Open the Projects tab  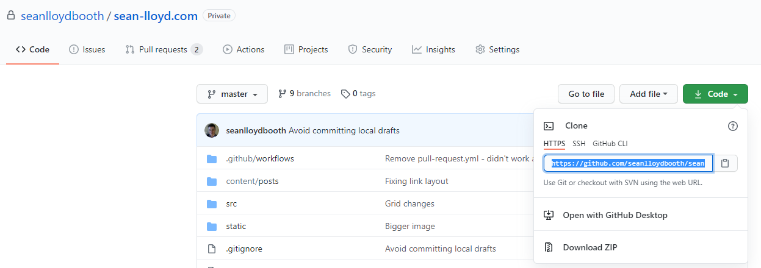click(306, 49)
